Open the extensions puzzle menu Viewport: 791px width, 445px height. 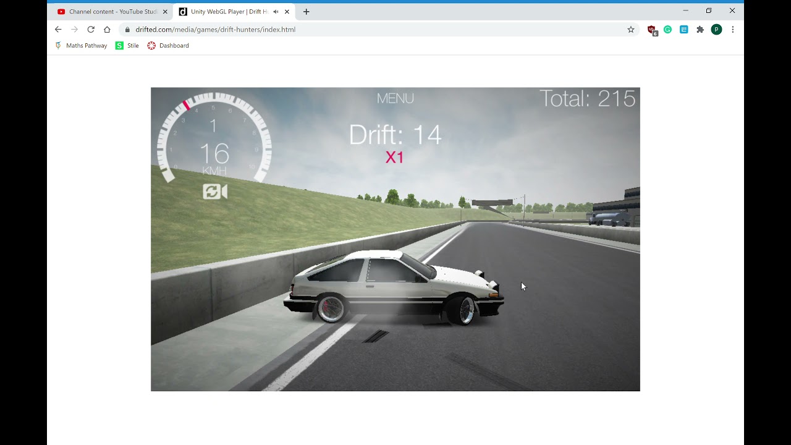[x=700, y=29]
